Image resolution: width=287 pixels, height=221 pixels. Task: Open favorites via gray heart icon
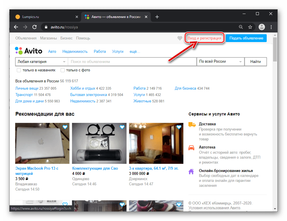(180, 38)
